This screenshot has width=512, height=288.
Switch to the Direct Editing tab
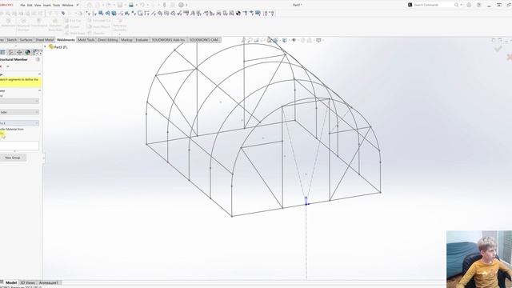point(108,40)
